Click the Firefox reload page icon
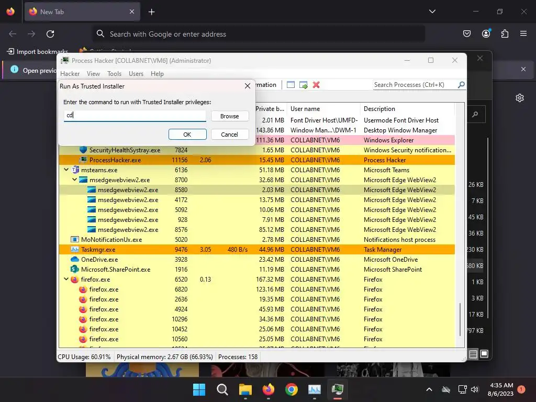The image size is (536, 402). 50,34
